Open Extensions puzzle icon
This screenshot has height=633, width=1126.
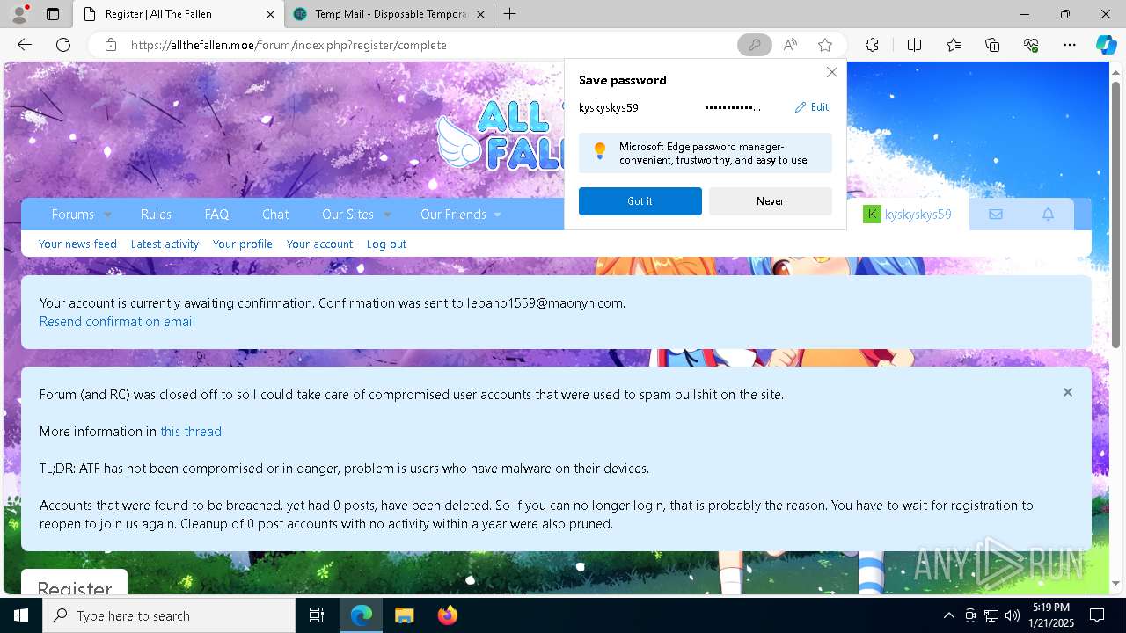(872, 45)
